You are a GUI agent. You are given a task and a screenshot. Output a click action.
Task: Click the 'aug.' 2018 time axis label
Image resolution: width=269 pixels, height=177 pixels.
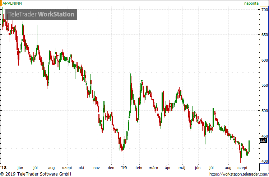pyautogui.click(x=52, y=168)
